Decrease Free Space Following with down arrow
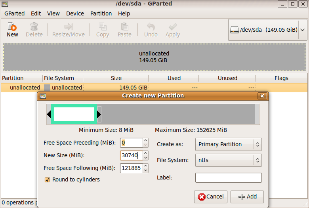Viewport: 309px width, 208px height. point(145,170)
